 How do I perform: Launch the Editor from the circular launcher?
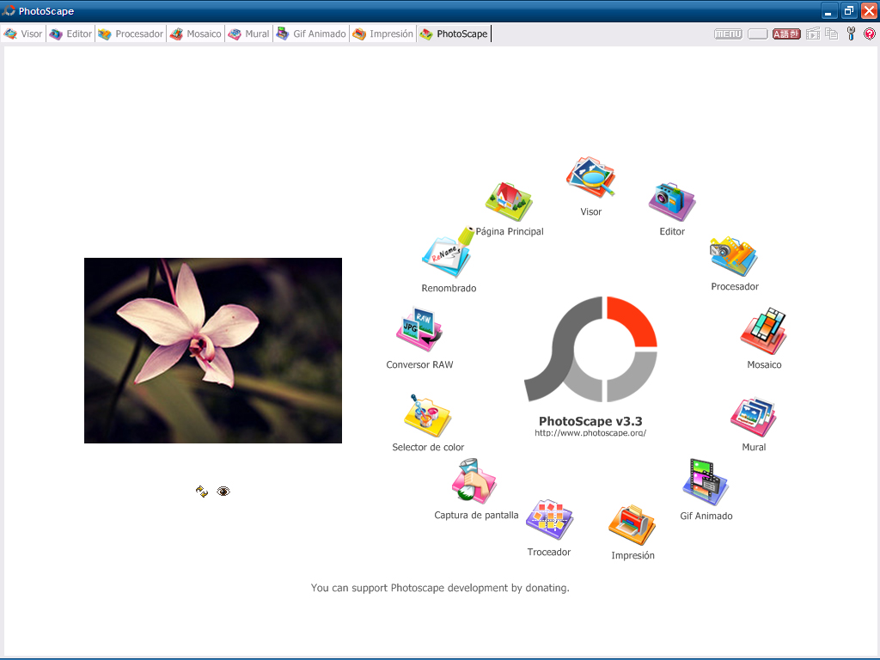pyautogui.click(x=672, y=201)
